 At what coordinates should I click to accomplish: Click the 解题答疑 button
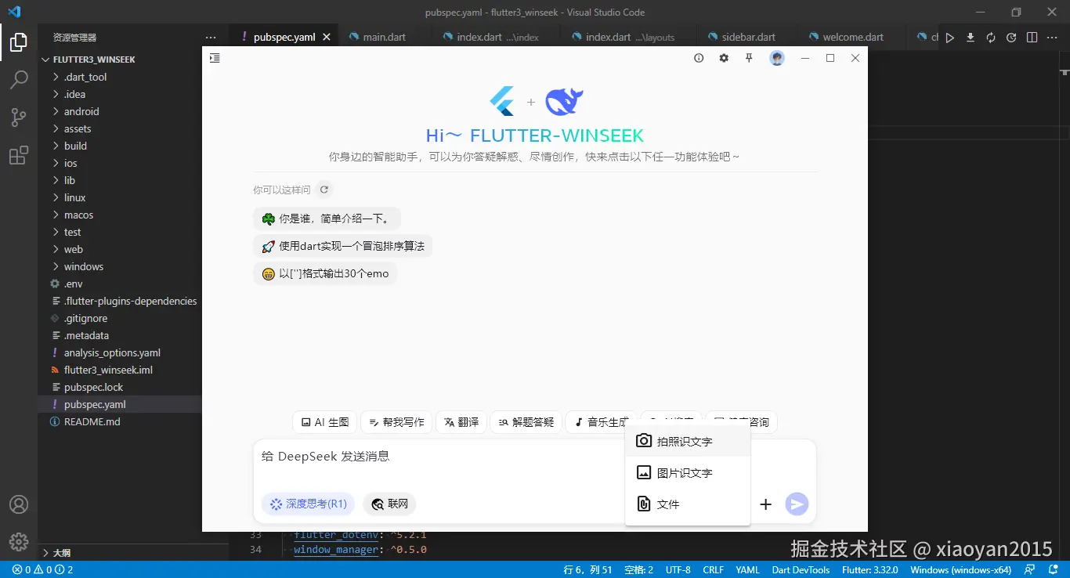526,422
